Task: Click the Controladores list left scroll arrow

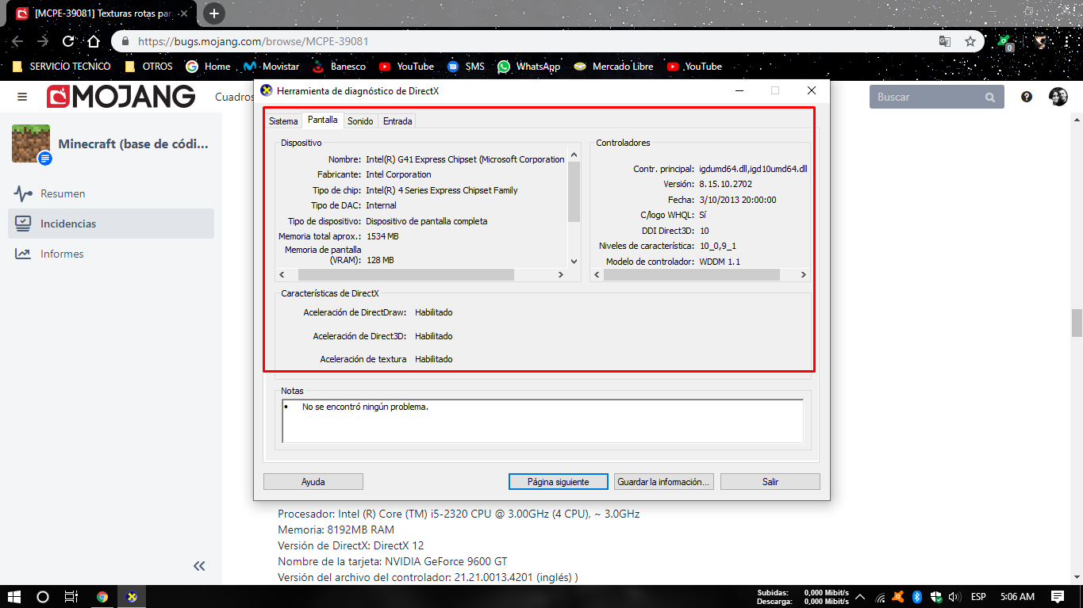Action: (x=597, y=274)
